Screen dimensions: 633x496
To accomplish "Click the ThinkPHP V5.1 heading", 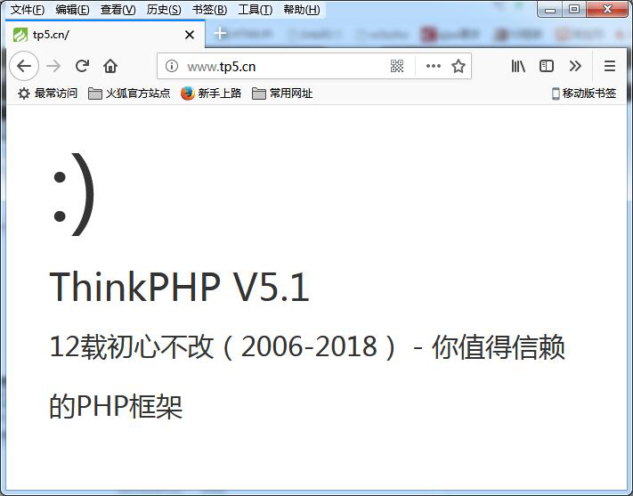I will (x=179, y=287).
